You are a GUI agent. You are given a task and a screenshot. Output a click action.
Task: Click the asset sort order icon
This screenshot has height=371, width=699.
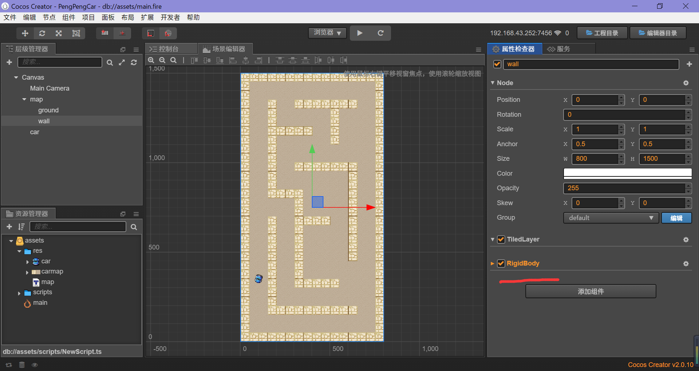(x=21, y=227)
